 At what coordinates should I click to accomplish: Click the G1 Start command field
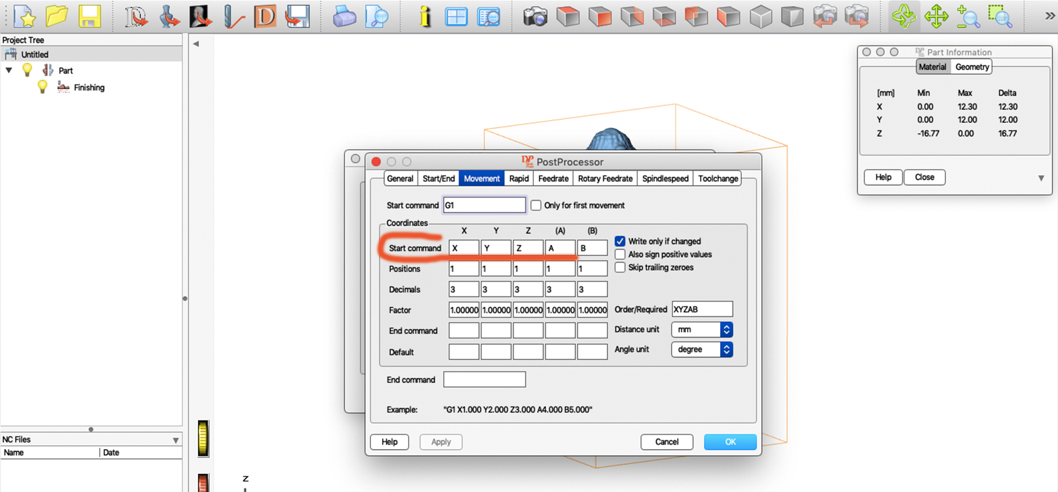coord(484,205)
